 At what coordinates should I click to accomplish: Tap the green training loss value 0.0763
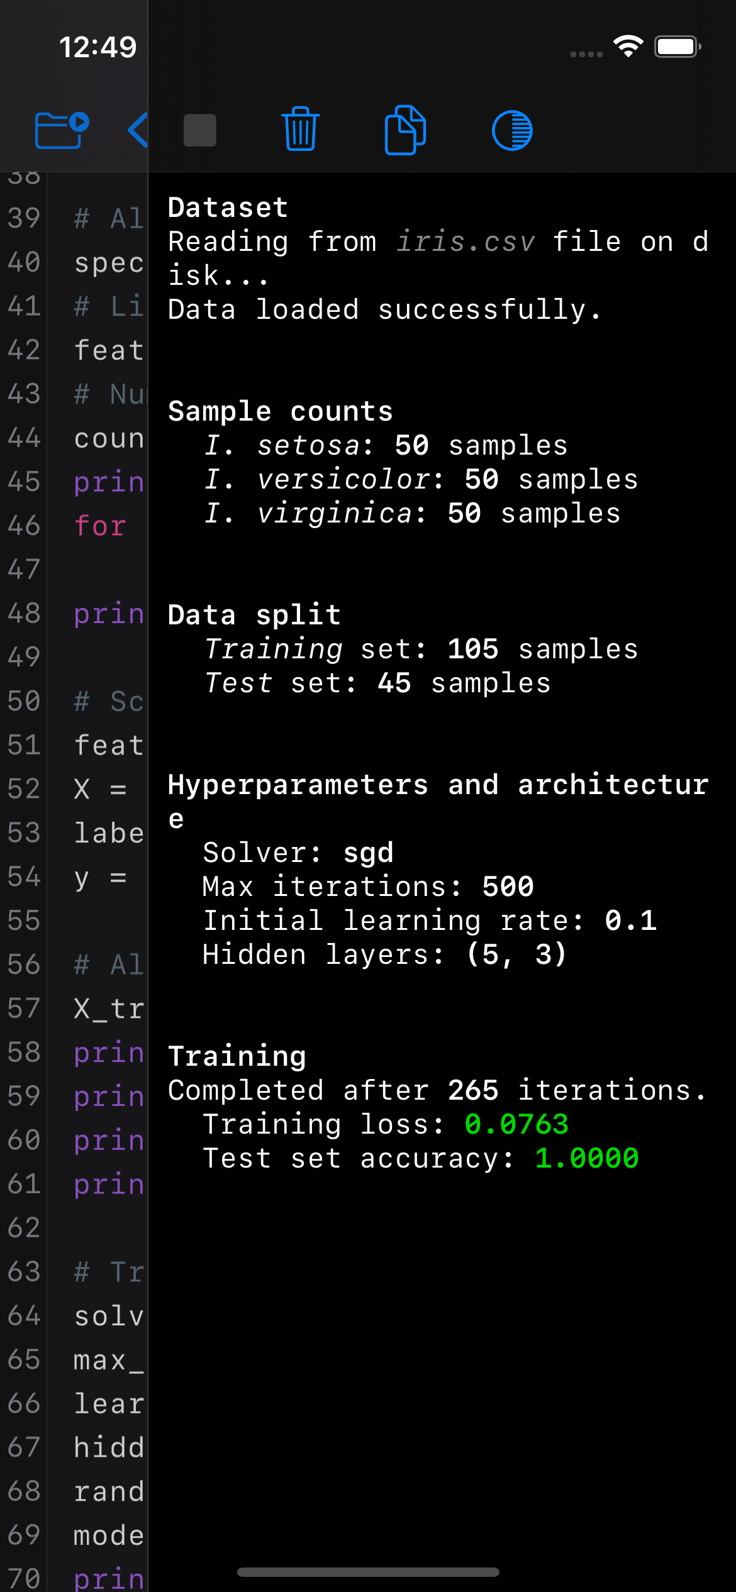point(516,1124)
